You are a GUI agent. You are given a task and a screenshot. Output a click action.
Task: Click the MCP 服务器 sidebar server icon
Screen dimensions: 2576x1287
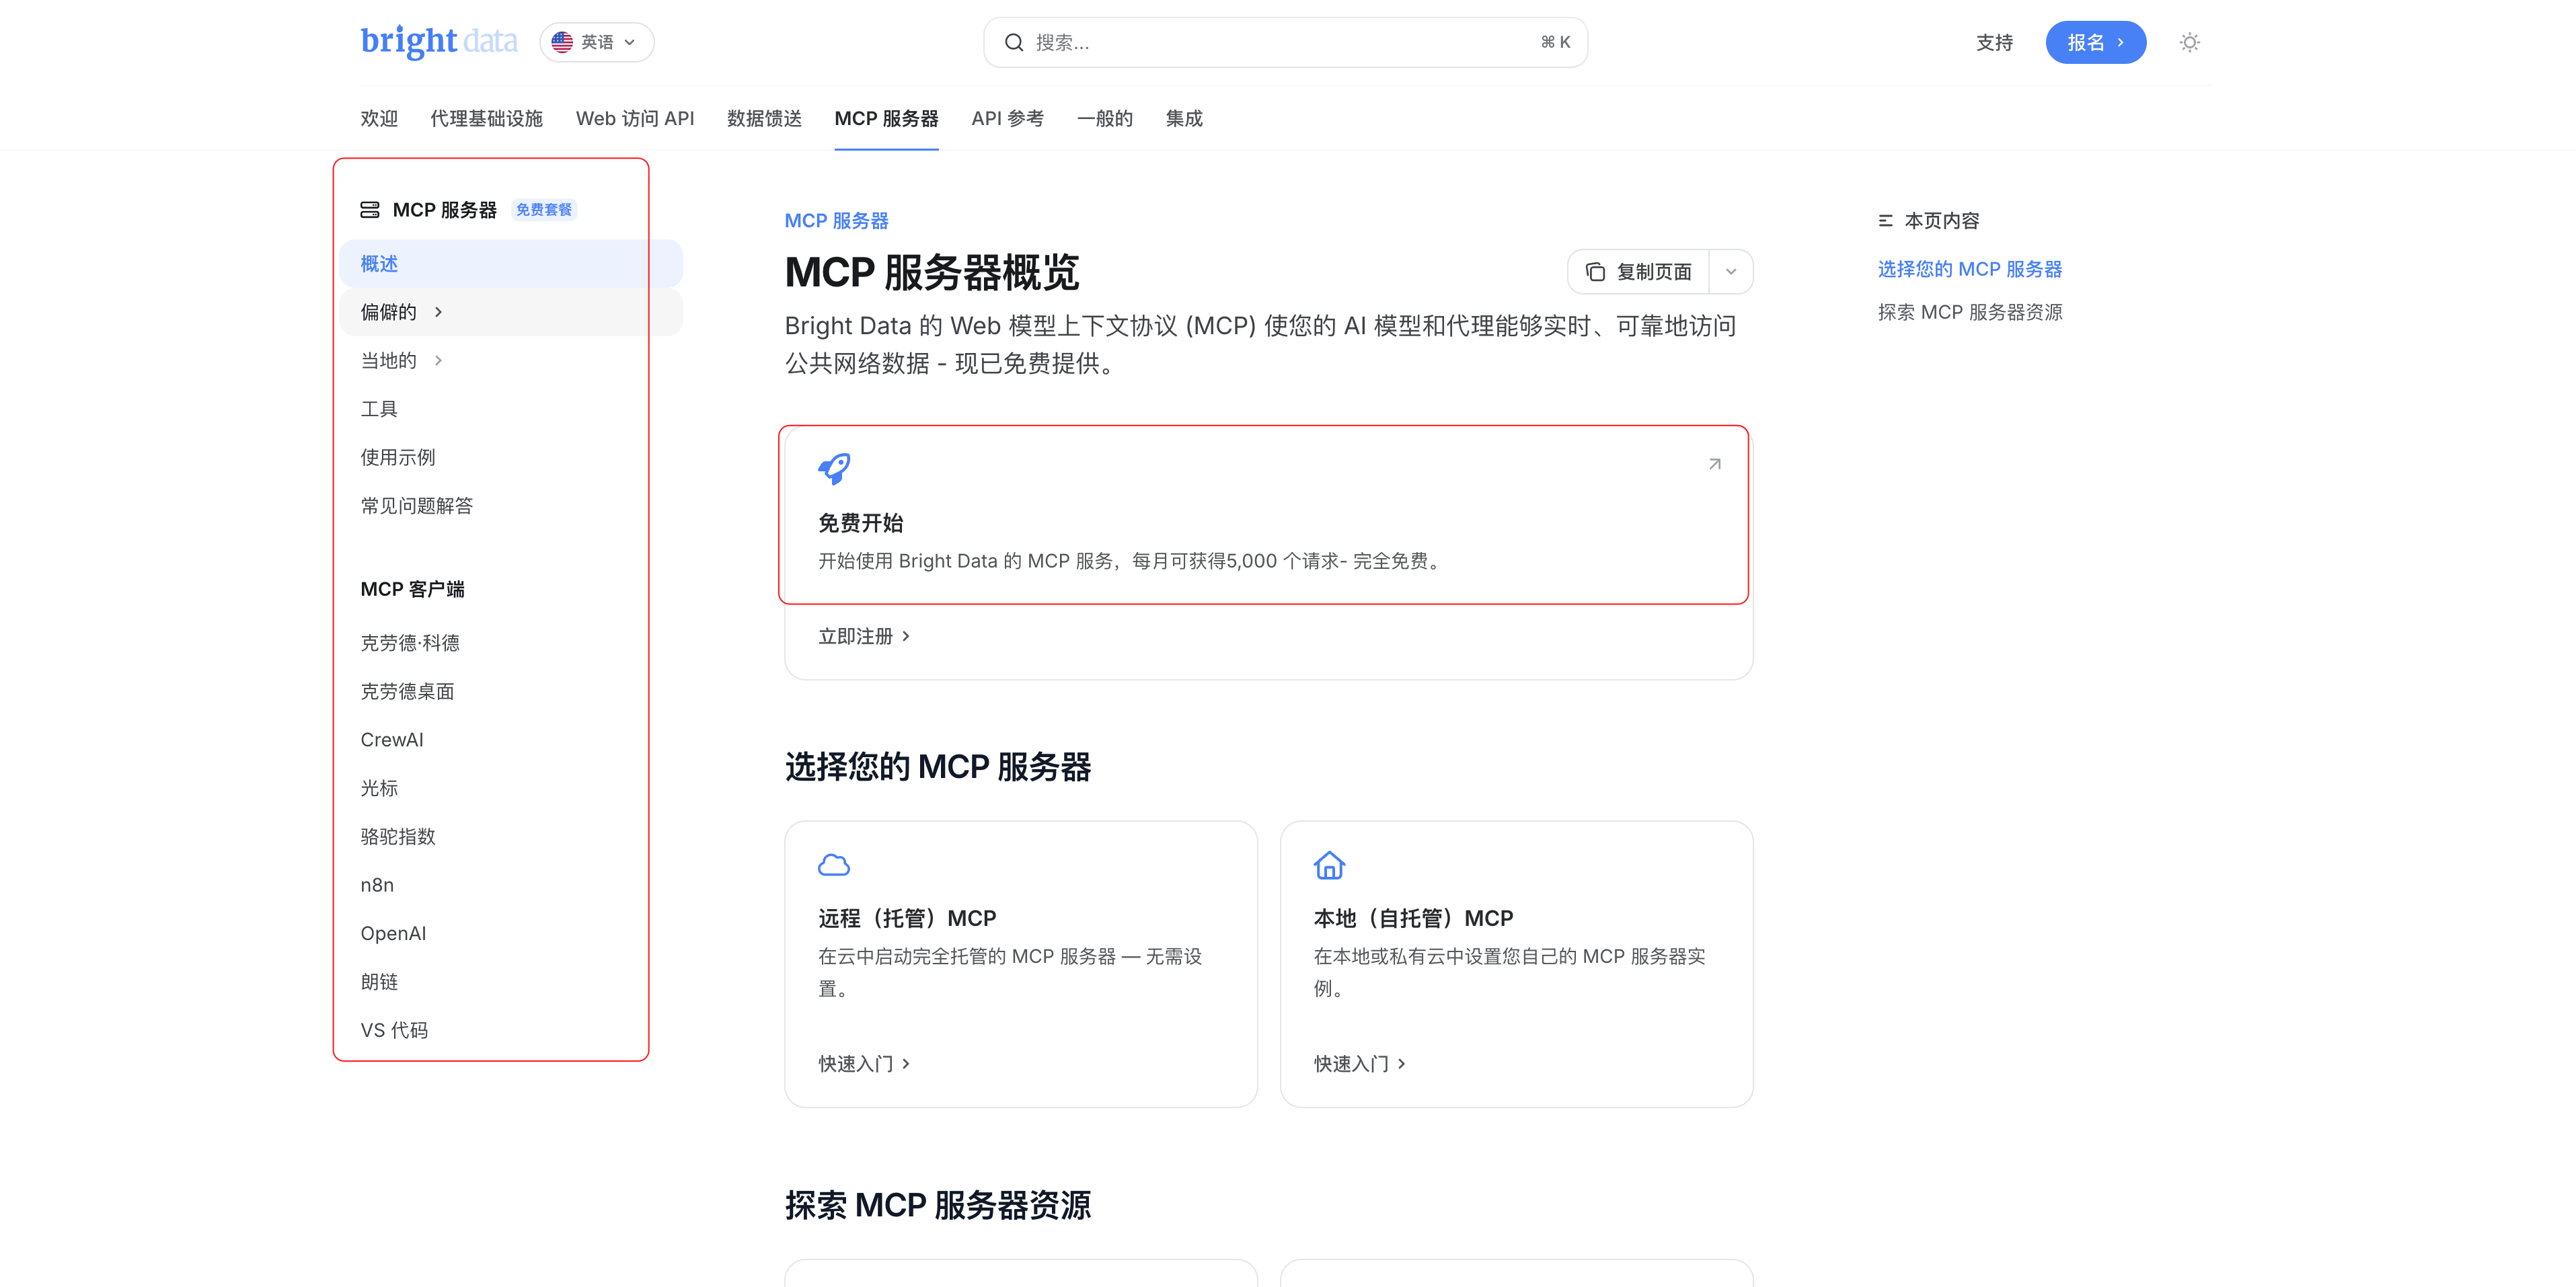370,209
